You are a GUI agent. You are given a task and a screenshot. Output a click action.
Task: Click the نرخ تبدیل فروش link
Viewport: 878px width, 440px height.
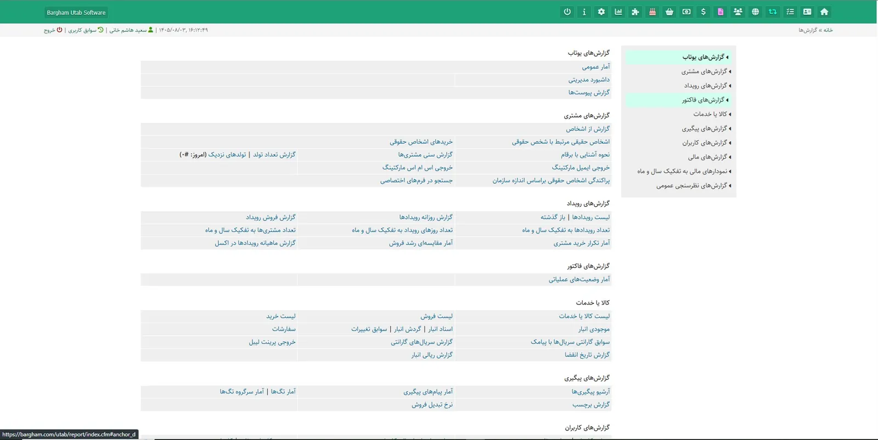tap(432, 404)
